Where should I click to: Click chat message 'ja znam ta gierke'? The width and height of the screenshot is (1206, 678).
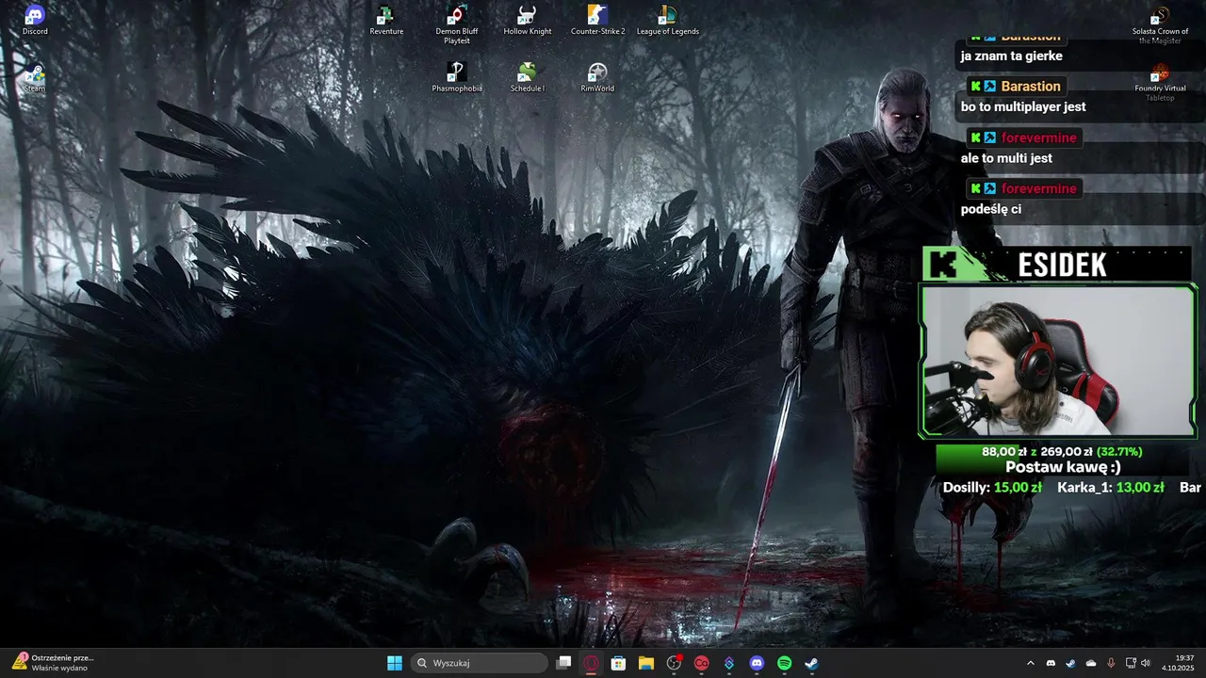pos(1011,56)
